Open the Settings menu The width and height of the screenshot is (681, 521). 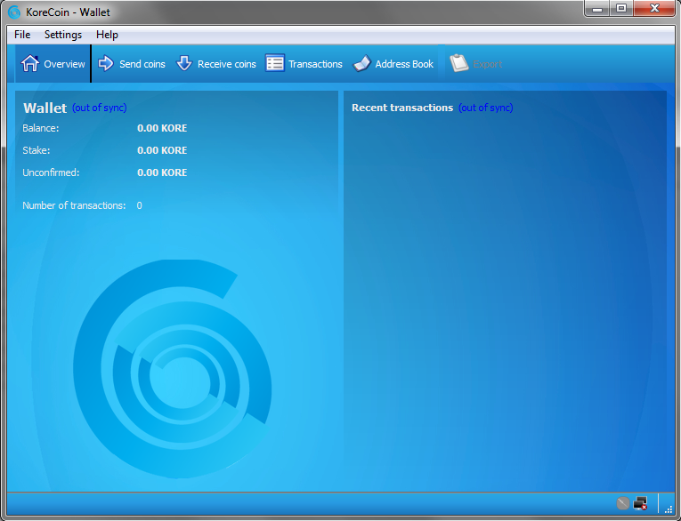(x=63, y=35)
